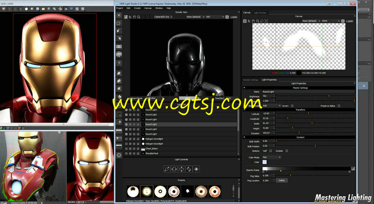Toggle visibility of ShoulderPack layer
Screen dimensions: 374x204
click(126, 153)
